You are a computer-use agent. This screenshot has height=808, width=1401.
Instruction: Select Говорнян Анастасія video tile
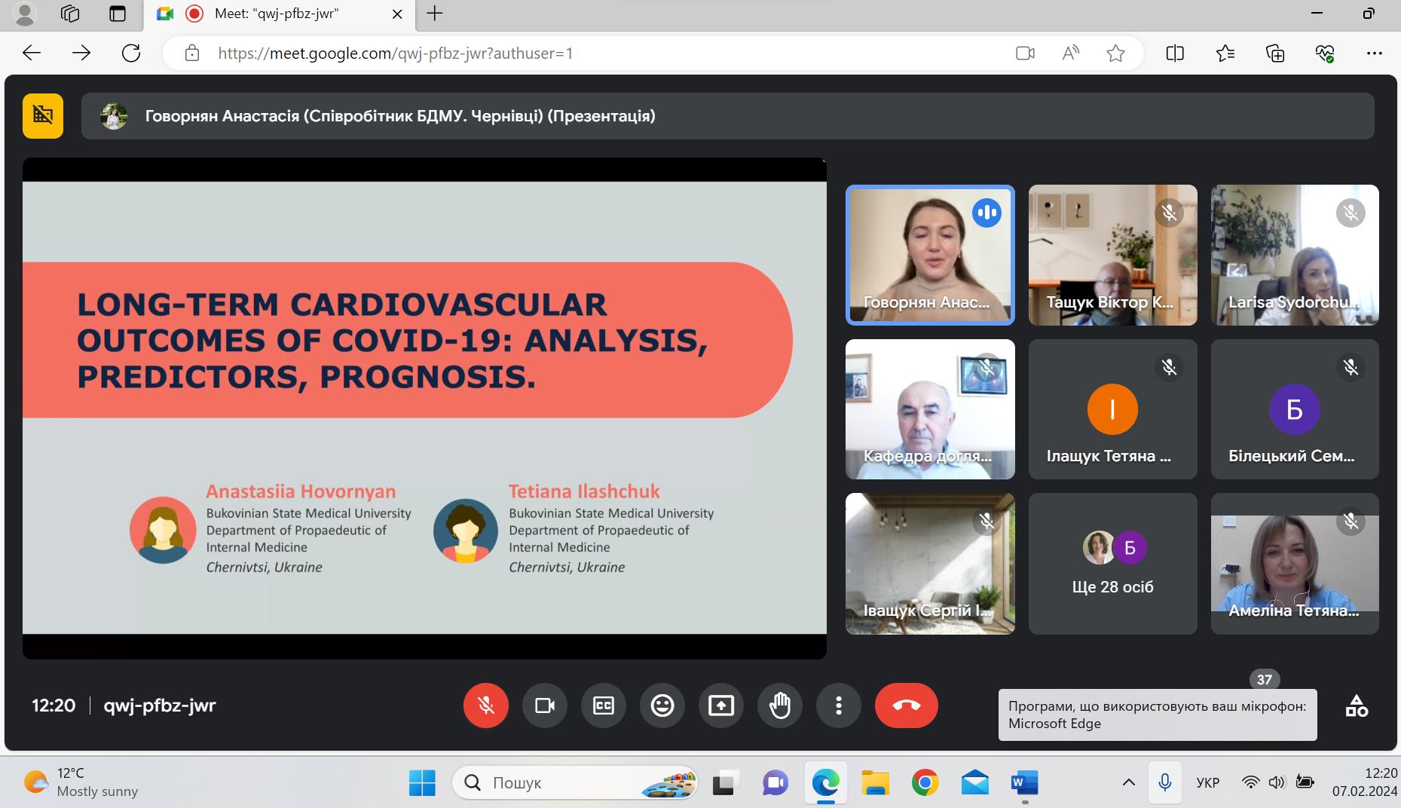tap(930, 255)
